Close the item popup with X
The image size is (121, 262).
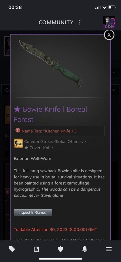click(x=109, y=35)
